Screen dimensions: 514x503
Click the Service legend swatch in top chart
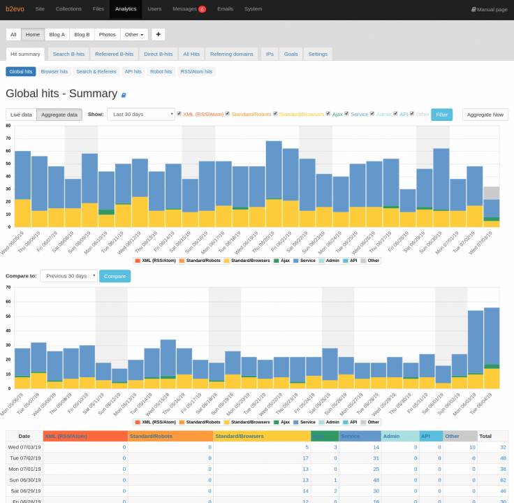(x=295, y=261)
